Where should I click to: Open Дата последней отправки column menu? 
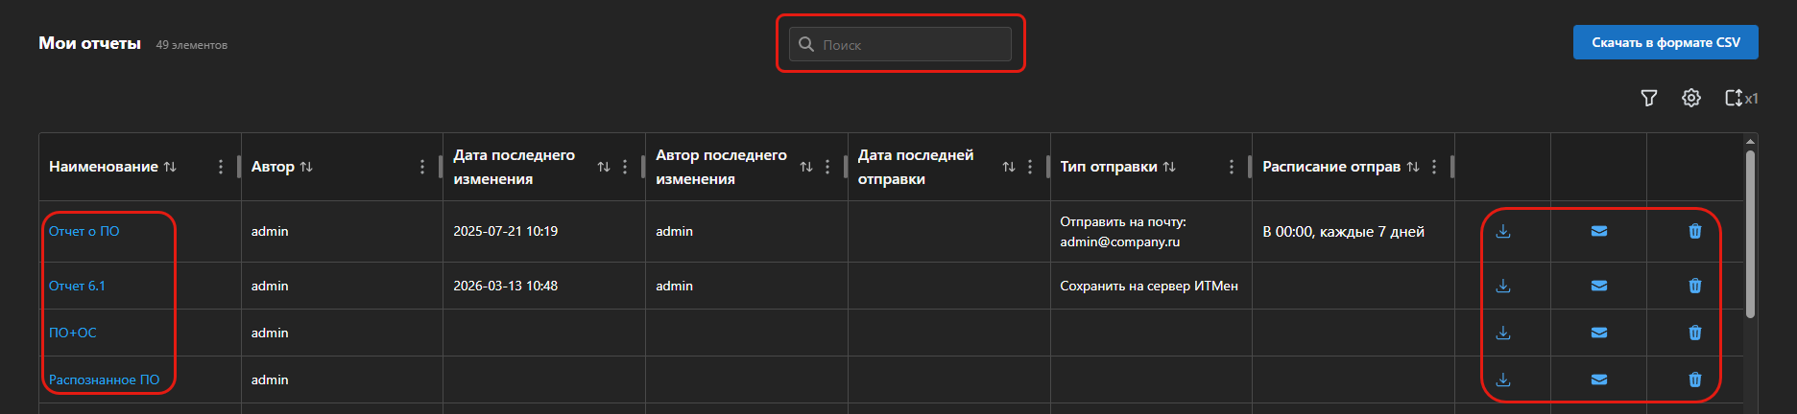[1030, 167]
